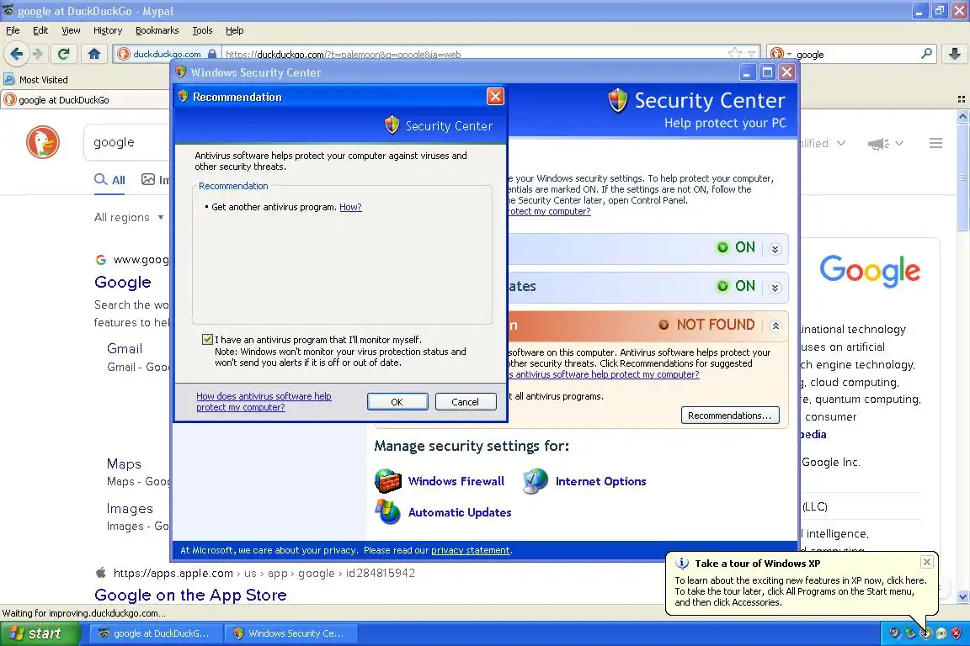Open the History menu
Viewport: 970px width, 646px height.
coord(108,30)
